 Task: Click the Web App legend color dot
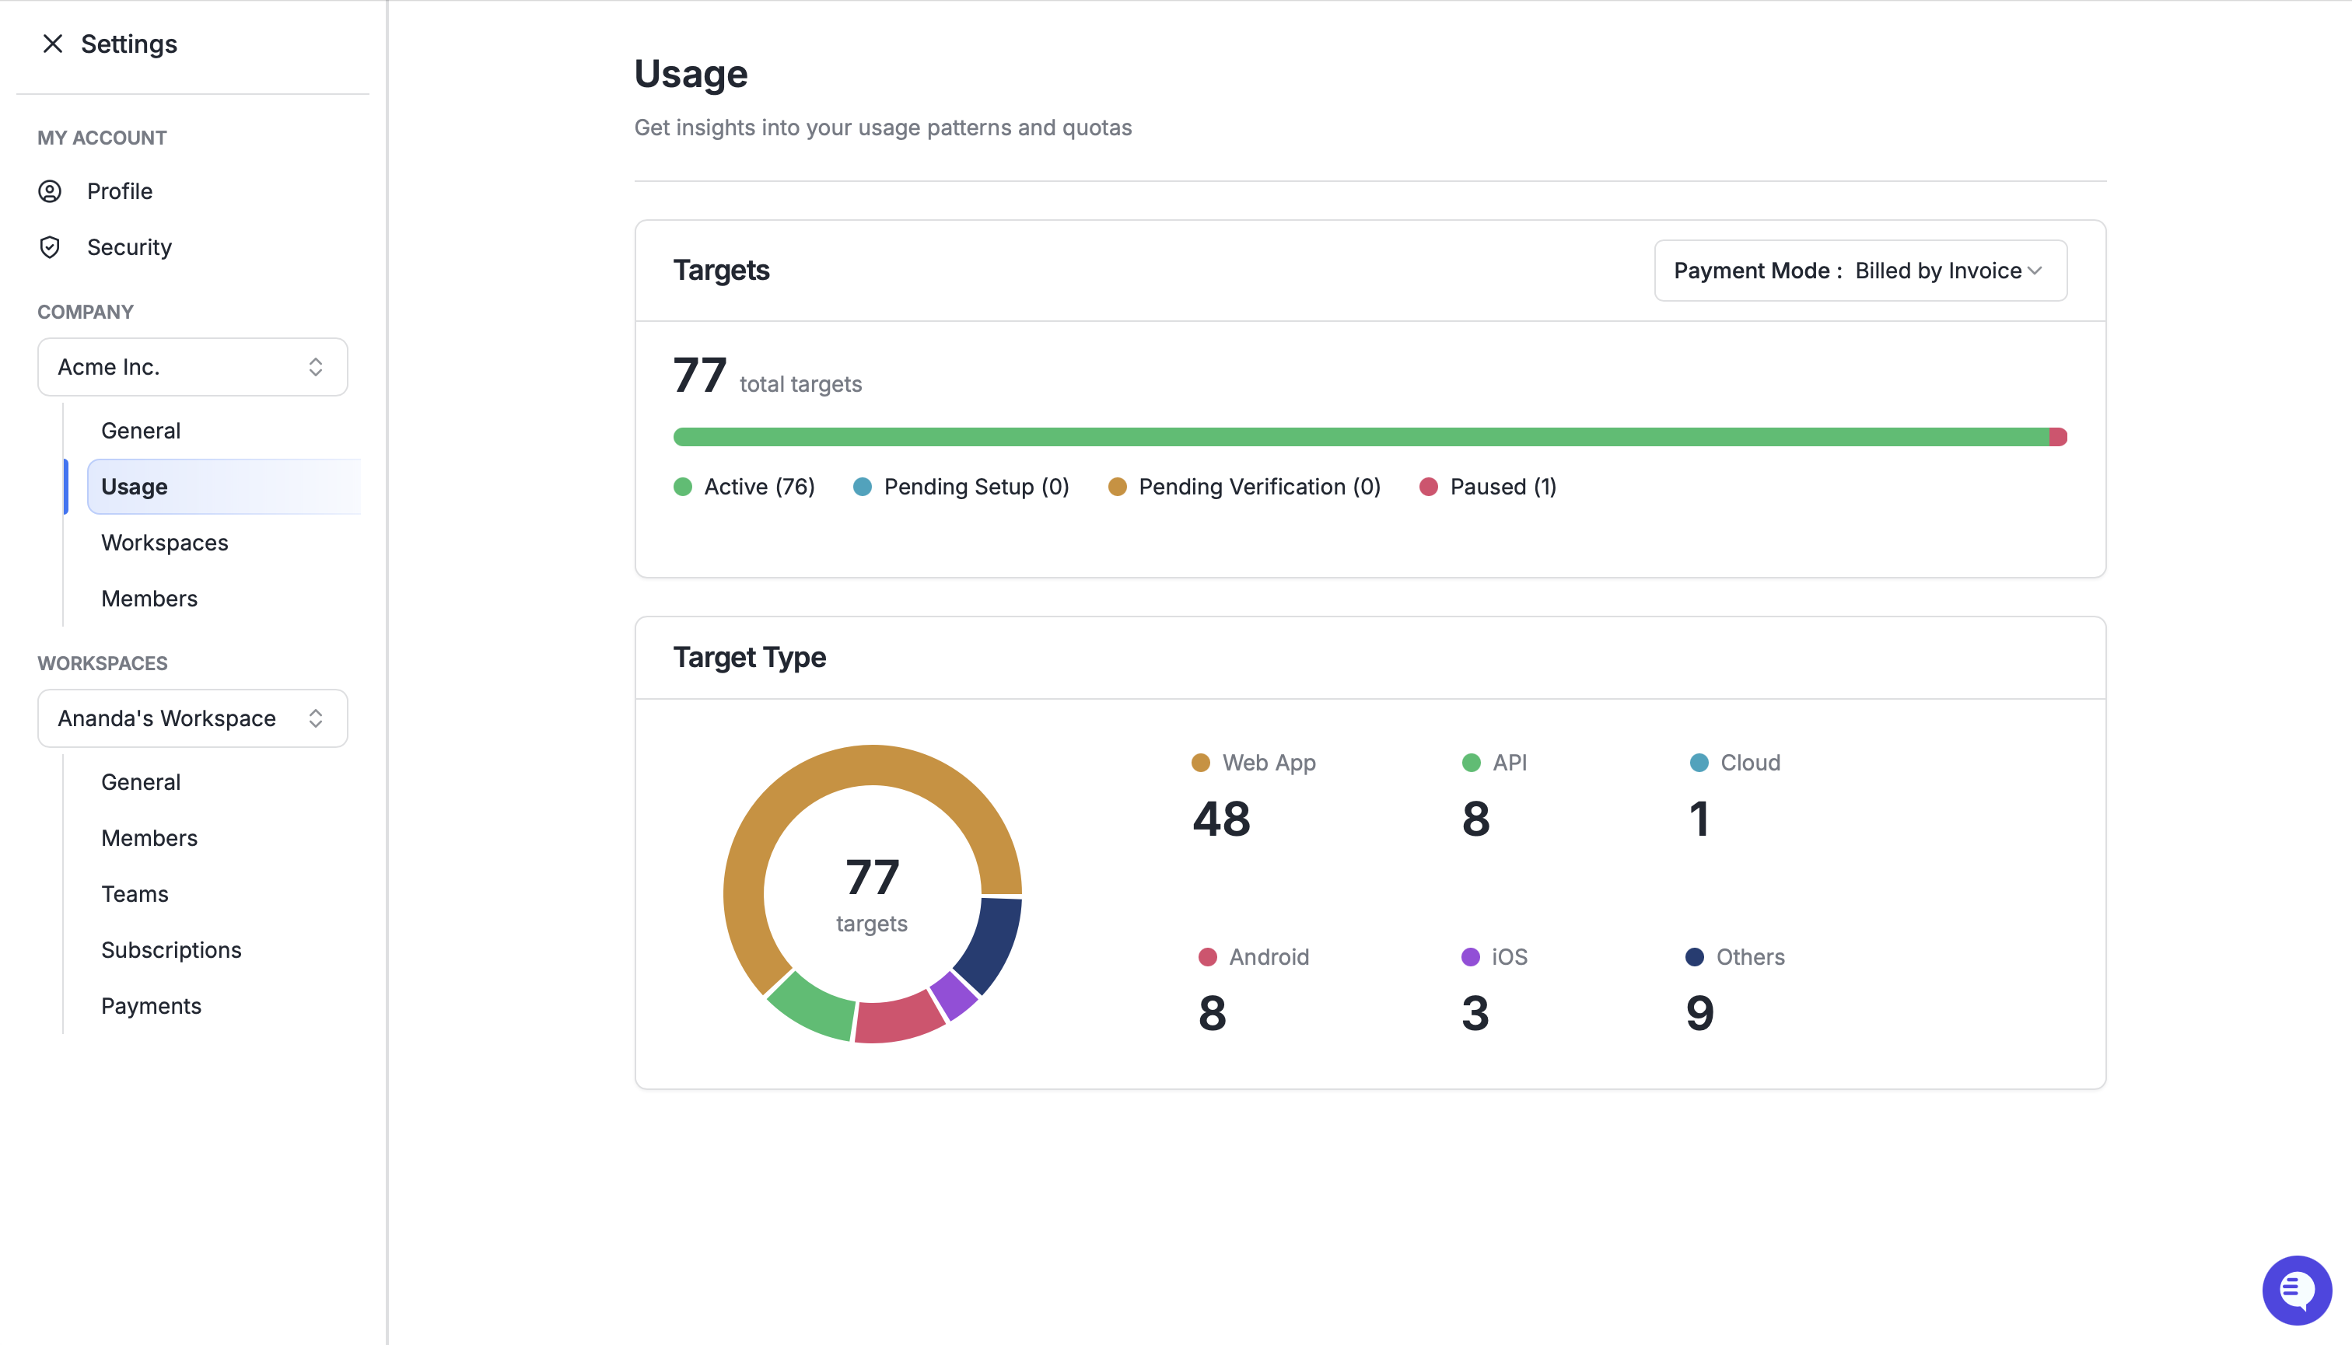click(x=1200, y=763)
